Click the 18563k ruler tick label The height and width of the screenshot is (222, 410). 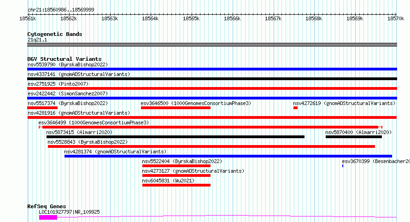(110, 18)
